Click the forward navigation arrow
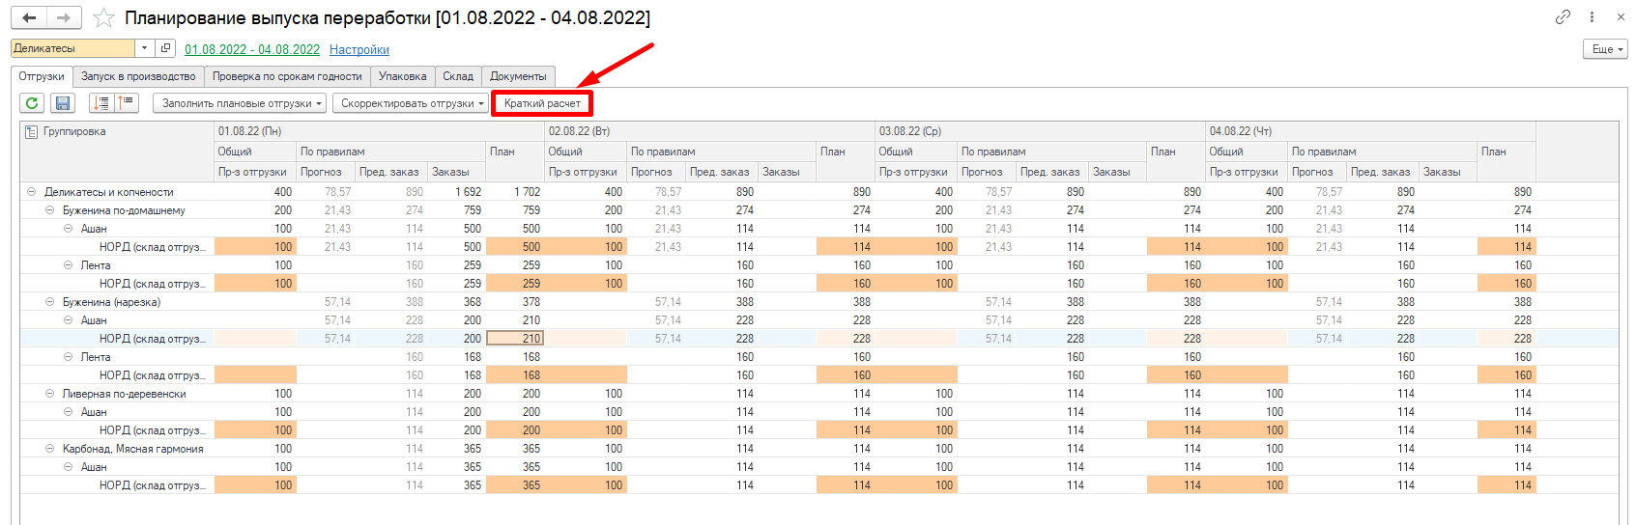The image size is (1636, 525). pyautogui.click(x=64, y=18)
